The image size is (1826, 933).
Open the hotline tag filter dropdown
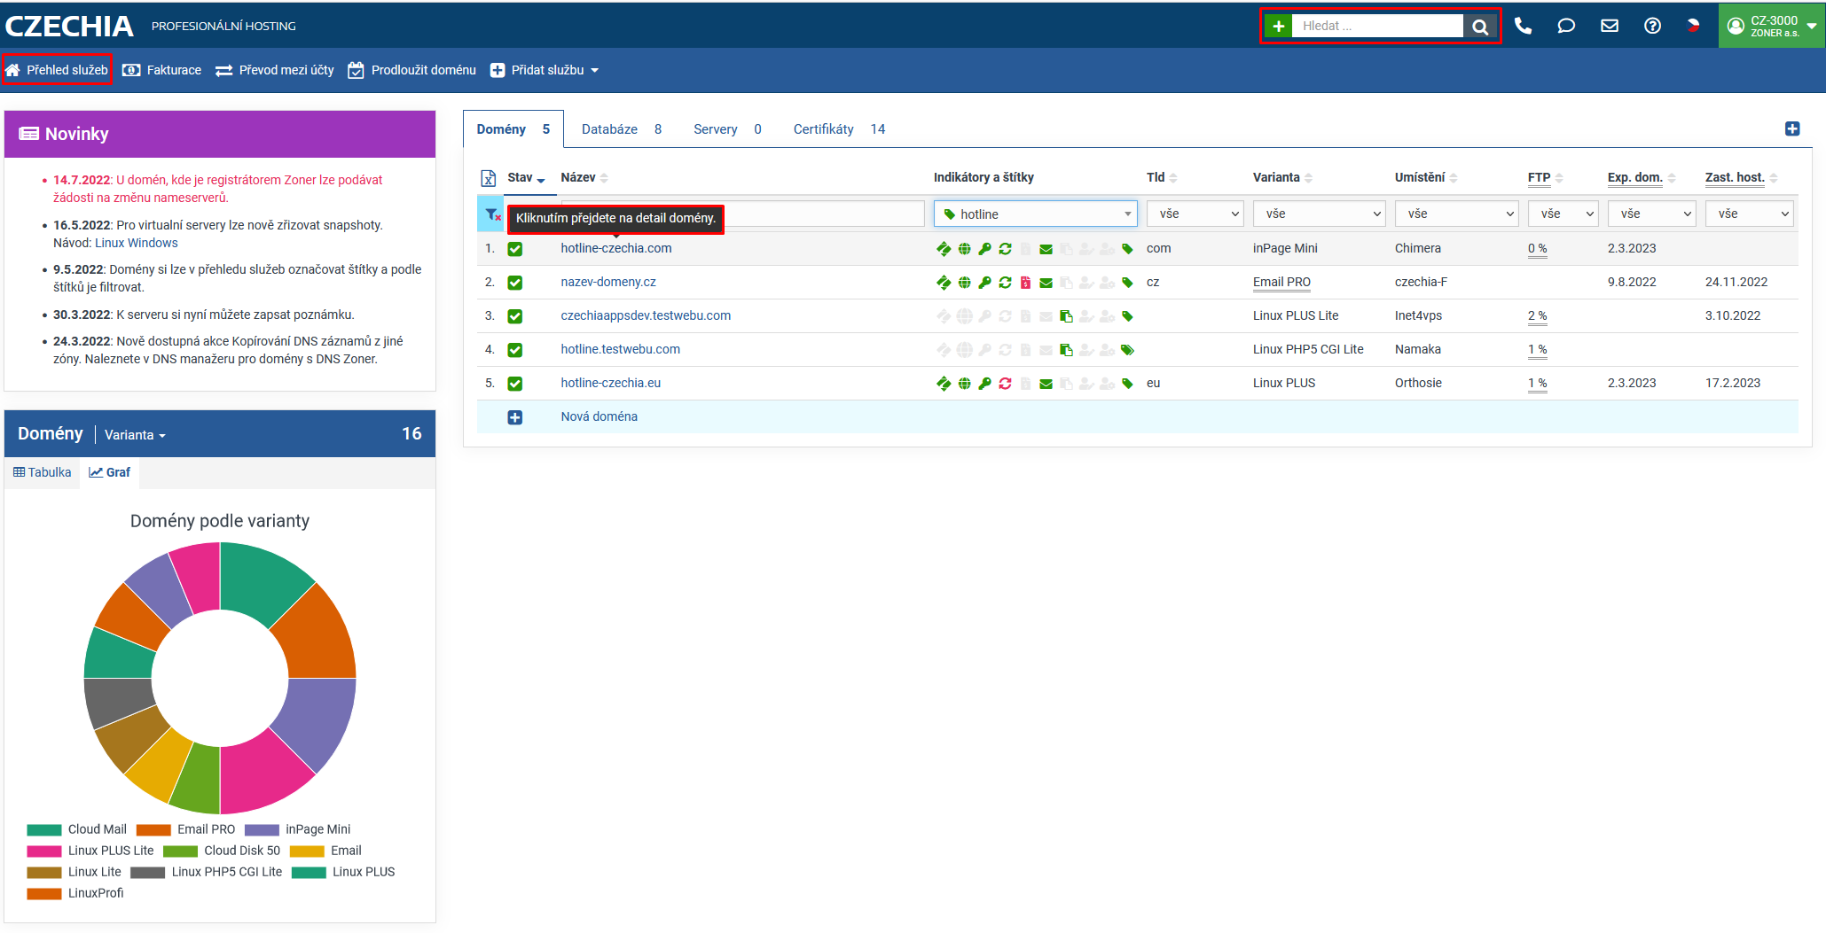(1035, 214)
